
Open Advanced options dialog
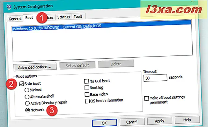pos(35,67)
